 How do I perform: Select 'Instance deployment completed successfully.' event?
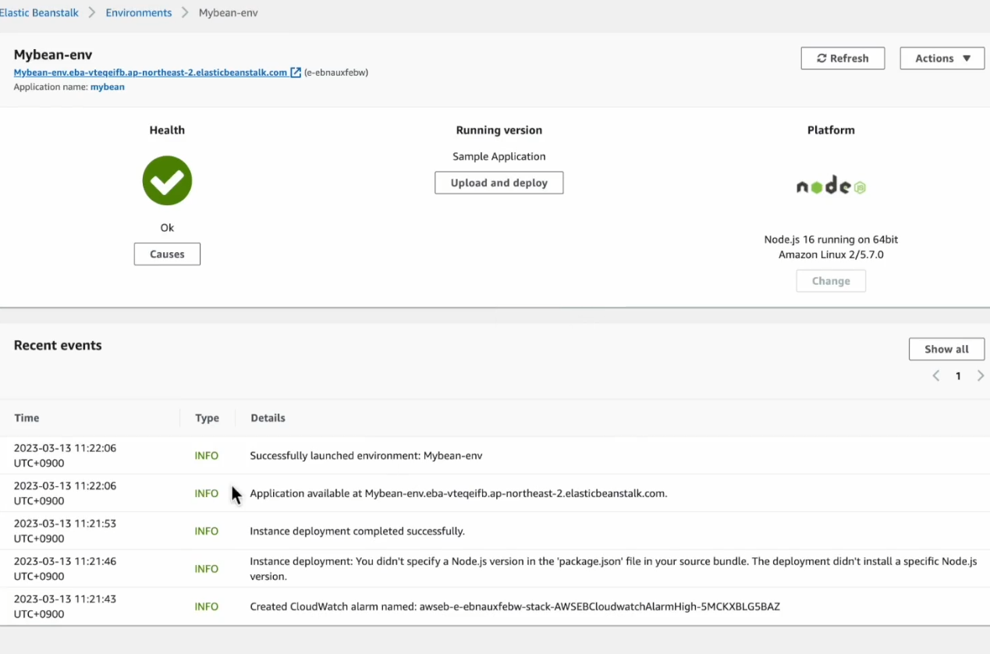357,531
